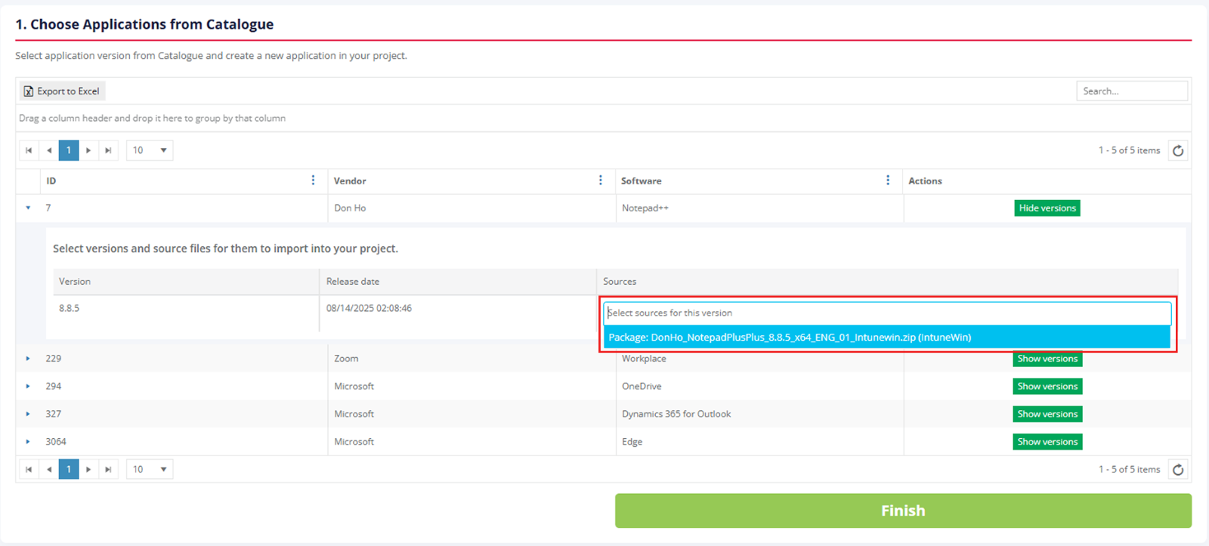Go to previous page in bottom pager

(49, 470)
